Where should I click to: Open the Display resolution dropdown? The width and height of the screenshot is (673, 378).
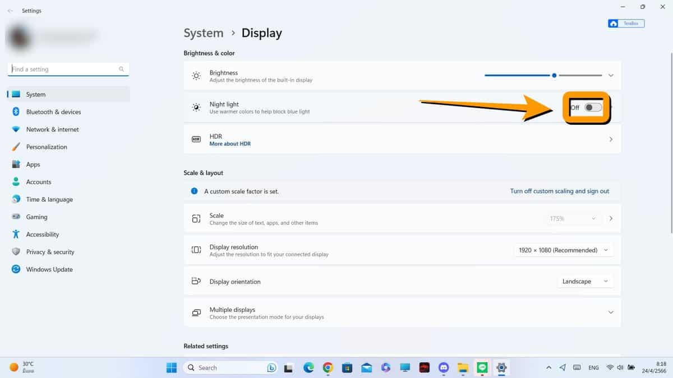(x=563, y=250)
